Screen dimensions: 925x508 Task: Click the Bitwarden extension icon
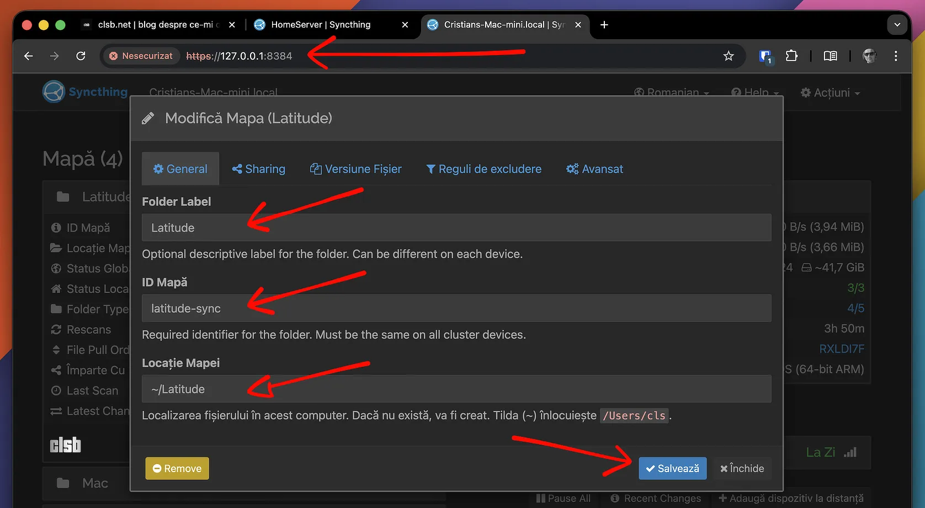pos(765,56)
